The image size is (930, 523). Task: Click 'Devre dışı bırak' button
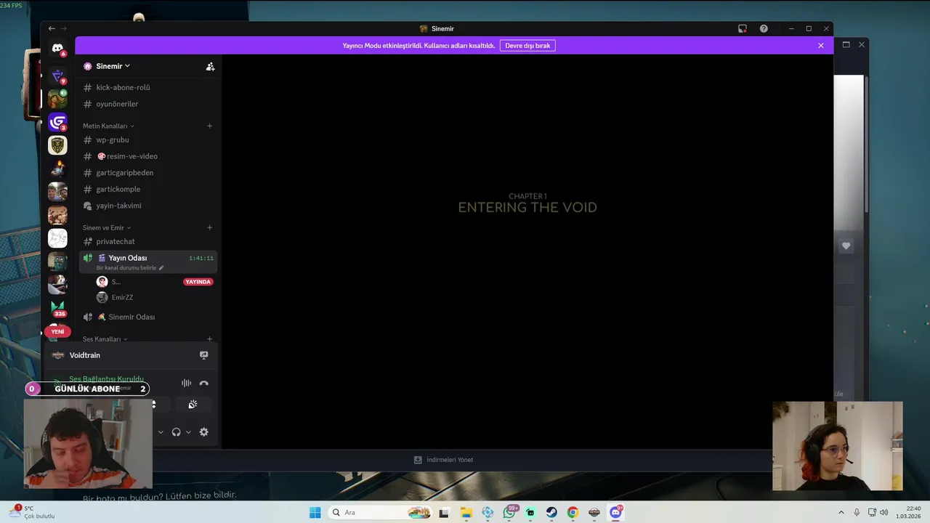coord(527,45)
